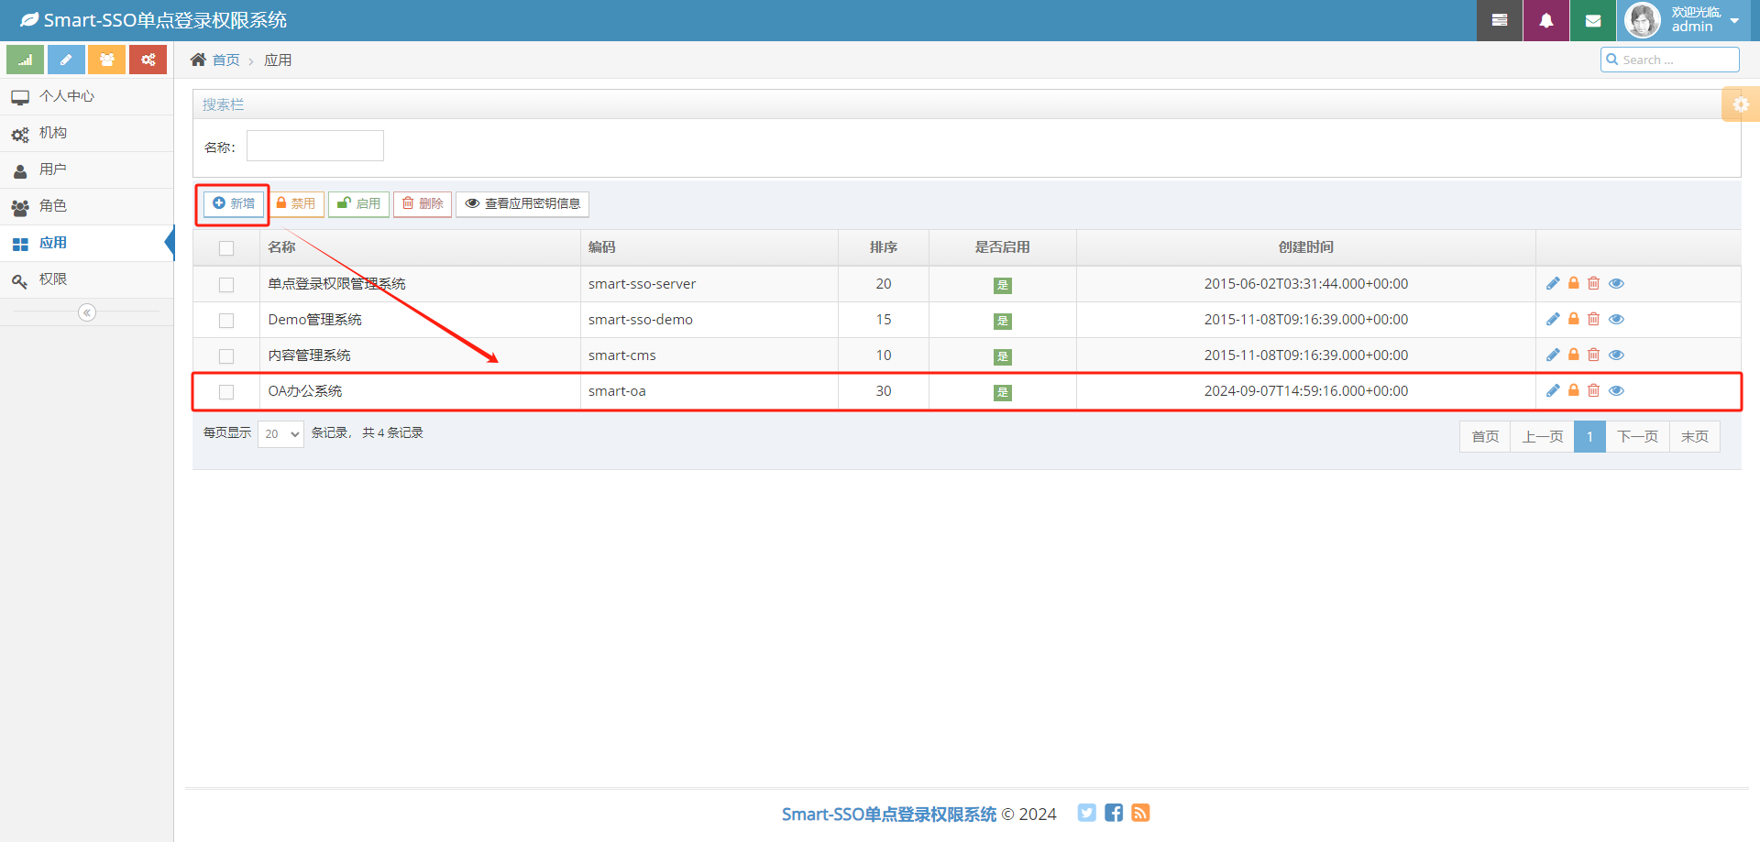
Task: Lock the smart-cms row with lock icon
Action: (x=1574, y=355)
